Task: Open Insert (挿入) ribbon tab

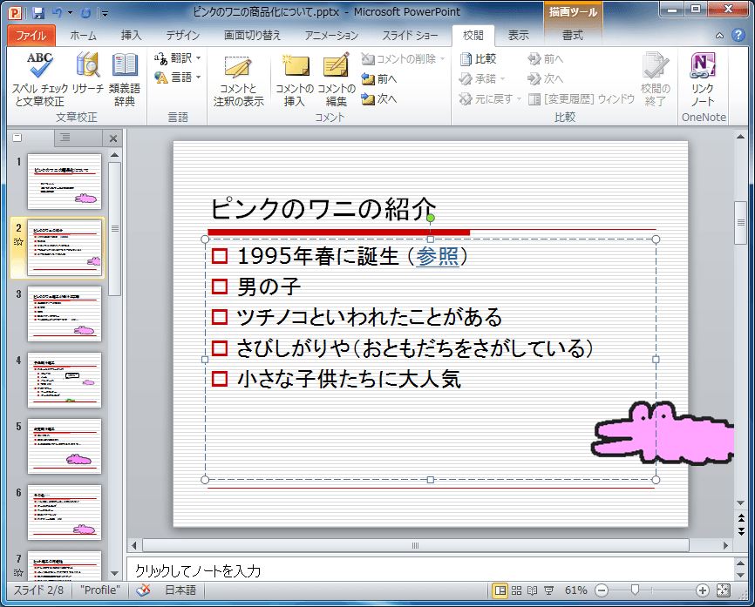Action: coord(131,35)
